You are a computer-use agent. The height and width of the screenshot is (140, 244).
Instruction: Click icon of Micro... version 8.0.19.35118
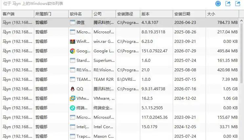(73, 32)
